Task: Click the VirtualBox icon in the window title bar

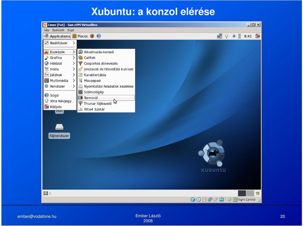Action: pyautogui.click(x=45, y=25)
